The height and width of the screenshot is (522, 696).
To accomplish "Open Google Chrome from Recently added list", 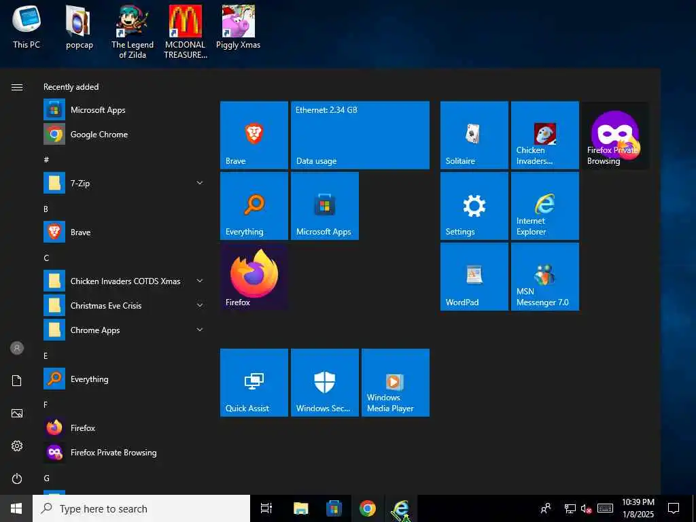I will pos(124,134).
